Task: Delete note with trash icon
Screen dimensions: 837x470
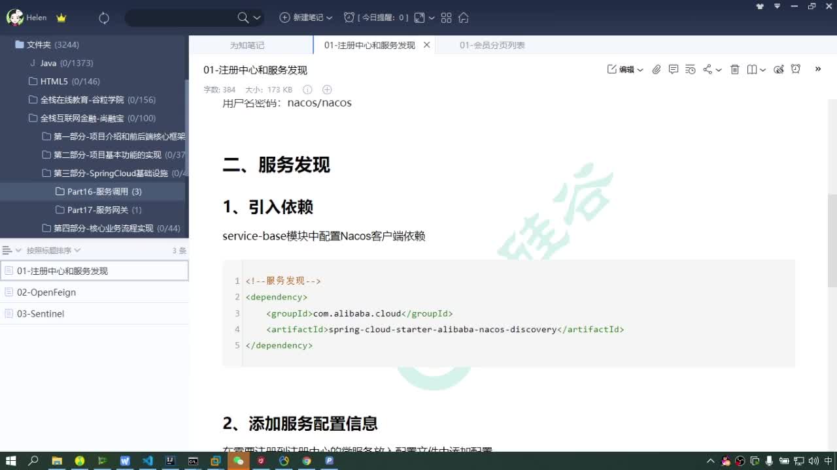Action: [x=735, y=69]
